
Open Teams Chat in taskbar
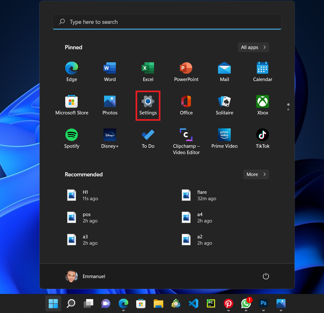(106, 303)
